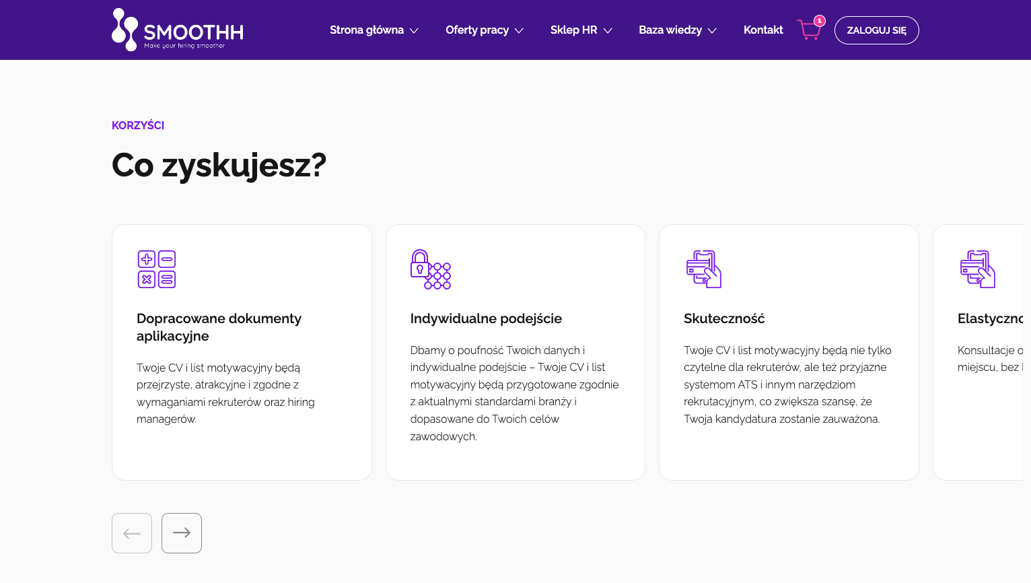
Task: Click the Smoothh logo in header
Action: [177, 30]
